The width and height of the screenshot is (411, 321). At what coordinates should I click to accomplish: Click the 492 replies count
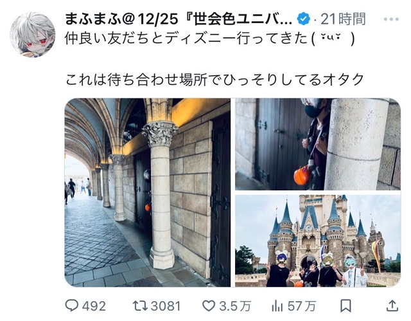(94, 306)
